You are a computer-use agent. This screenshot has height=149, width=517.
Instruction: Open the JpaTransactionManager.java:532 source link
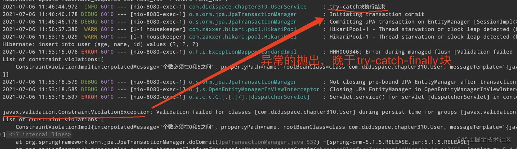[268, 142]
